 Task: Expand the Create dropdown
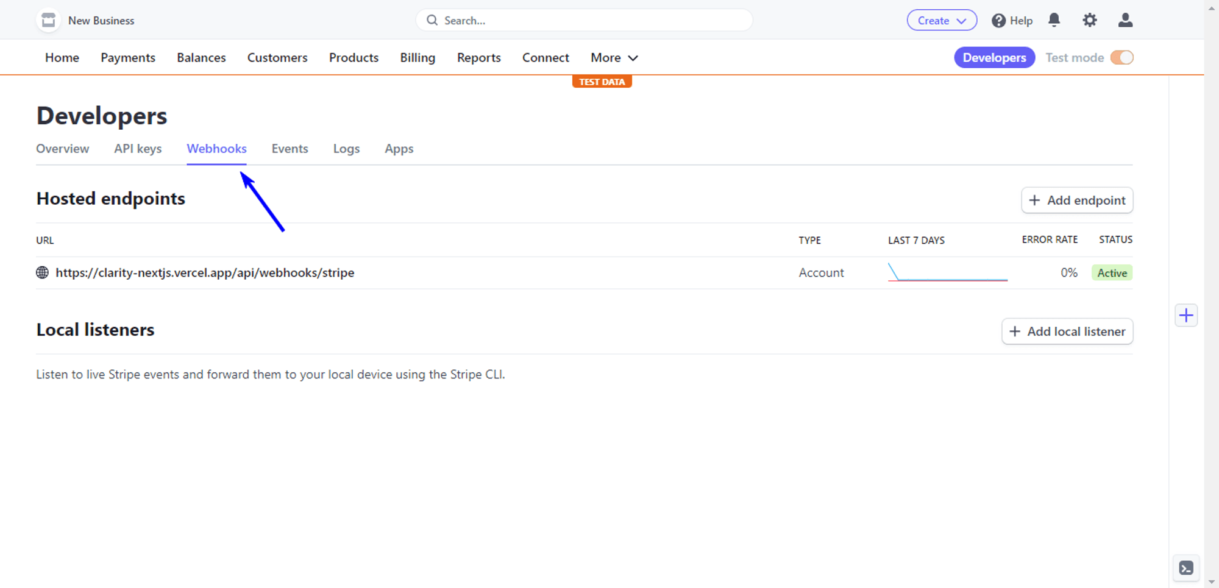[941, 20]
